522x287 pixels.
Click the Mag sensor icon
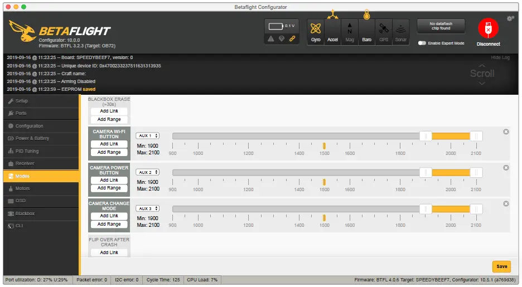[x=350, y=32]
